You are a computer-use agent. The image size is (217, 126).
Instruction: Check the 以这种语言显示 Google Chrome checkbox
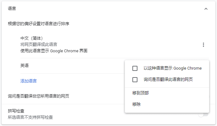click(135, 68)
